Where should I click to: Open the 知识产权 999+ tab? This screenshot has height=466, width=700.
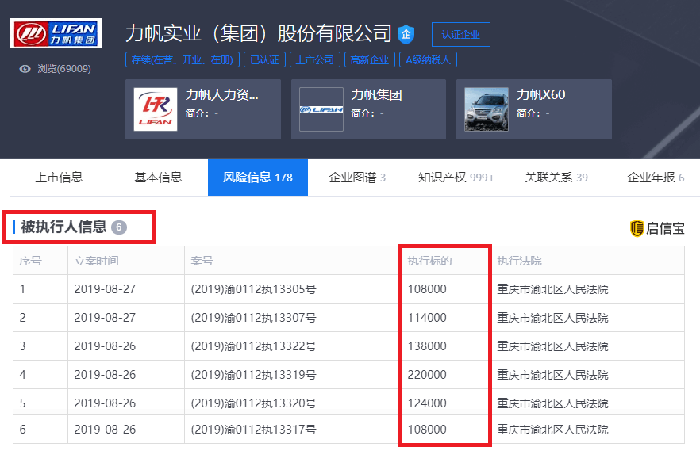click(456, 178)
